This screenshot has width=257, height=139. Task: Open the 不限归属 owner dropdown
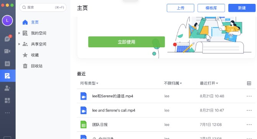coord(173,83)
